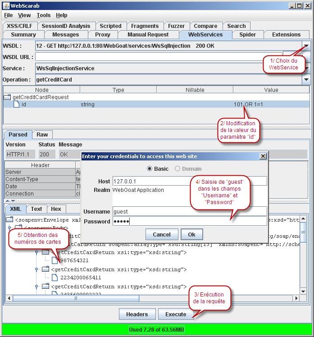Click the getCreditCardRequest folder icon
The image size is (314, 337).
coord(7,97)
